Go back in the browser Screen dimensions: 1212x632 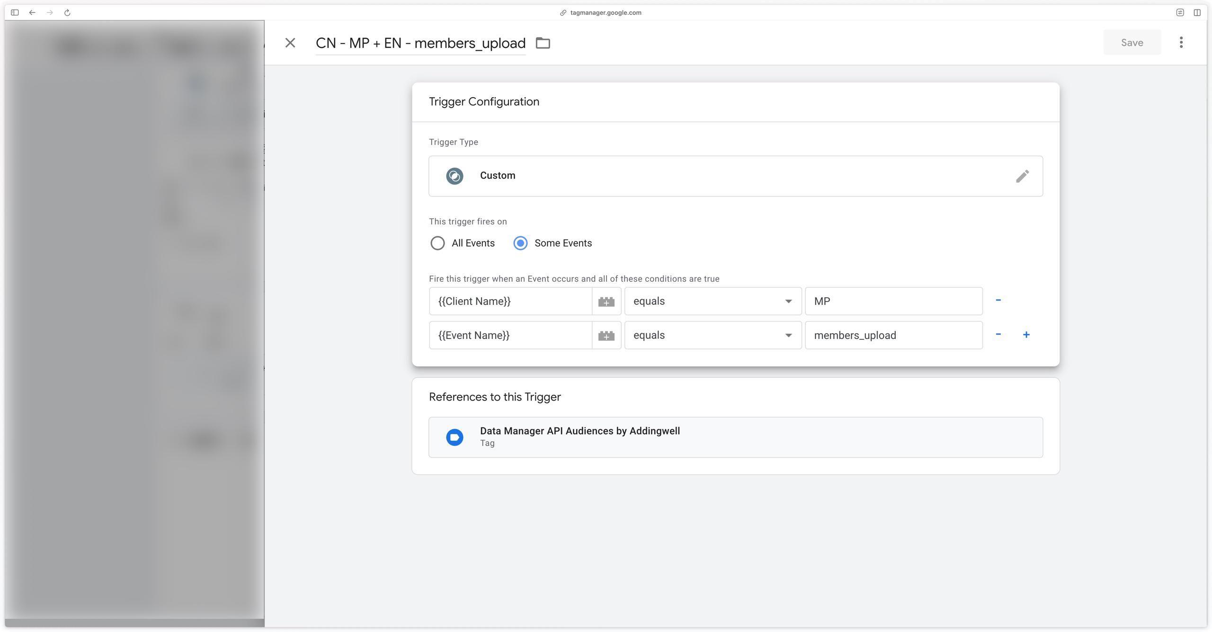(x=32, y=13)
